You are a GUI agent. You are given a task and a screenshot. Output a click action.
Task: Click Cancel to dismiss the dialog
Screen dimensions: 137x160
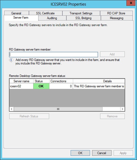102,153
